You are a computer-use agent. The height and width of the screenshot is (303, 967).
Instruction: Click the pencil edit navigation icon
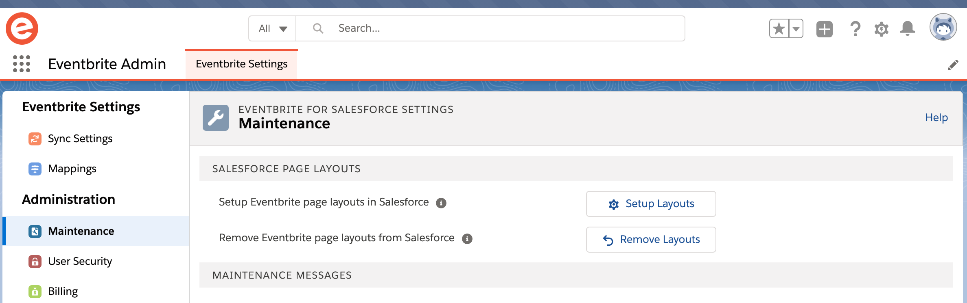coord(953,65)
